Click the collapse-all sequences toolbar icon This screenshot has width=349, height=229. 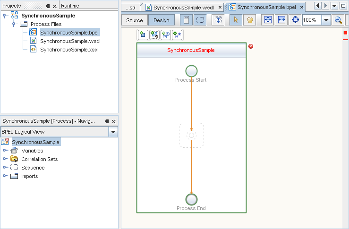[x=219, y=20]
